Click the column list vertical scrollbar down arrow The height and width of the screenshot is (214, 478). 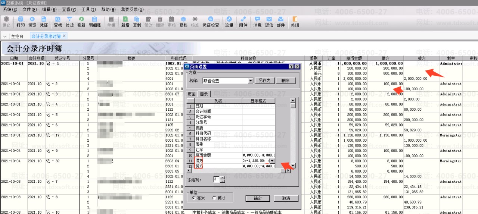pos(293,166)
